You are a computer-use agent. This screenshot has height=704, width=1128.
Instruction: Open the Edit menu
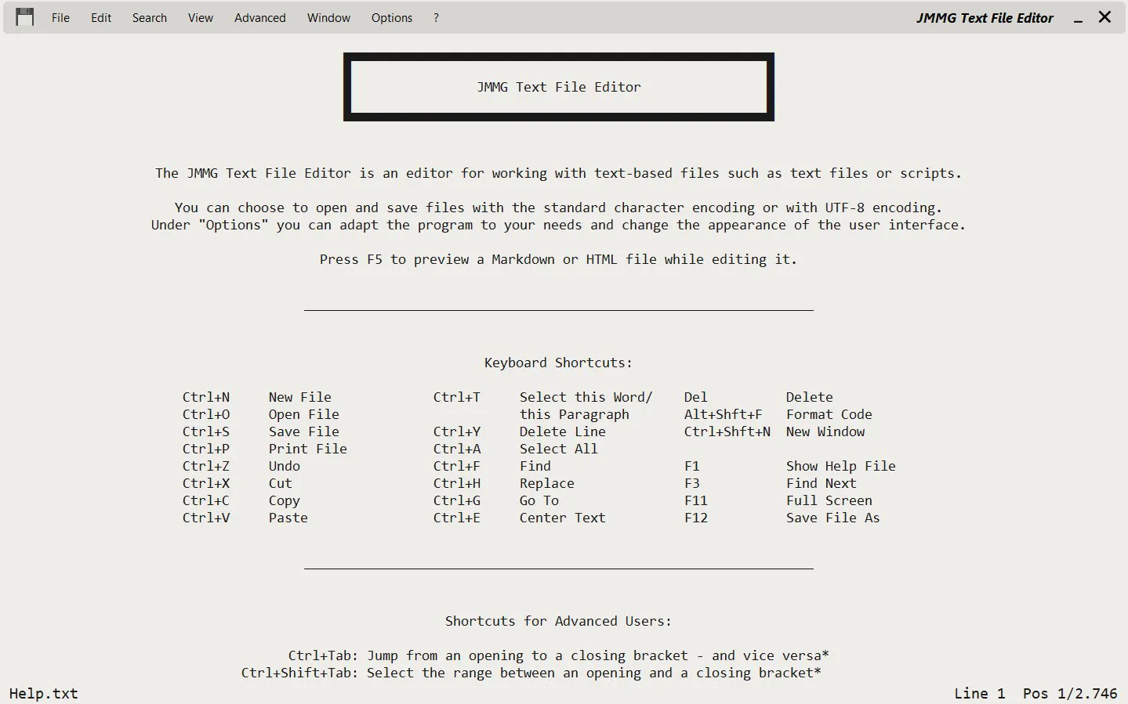coord(101,17)
